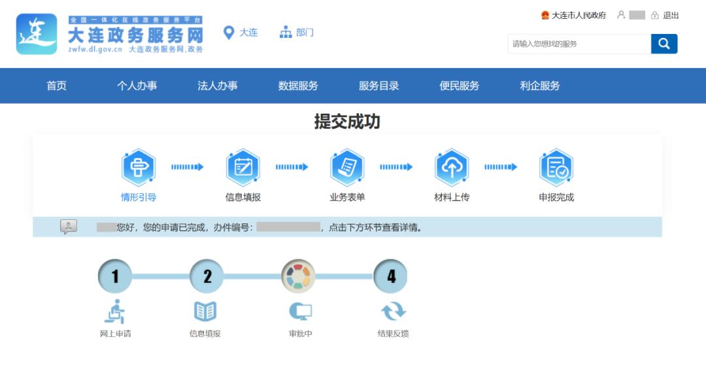Click progress step circle number 4
Viewport: 706px width, 371px height.
click(391, 276)
